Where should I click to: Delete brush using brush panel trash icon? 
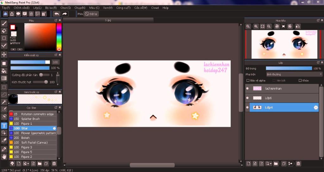coord(54,163)
